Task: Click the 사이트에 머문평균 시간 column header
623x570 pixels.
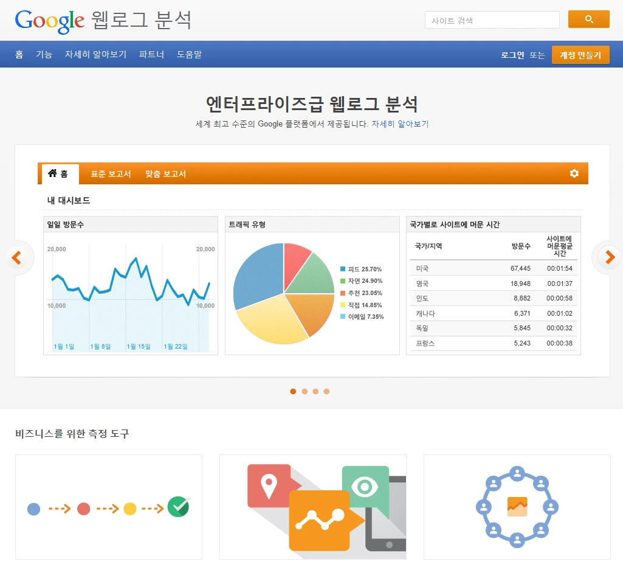Action: point(559,246)
